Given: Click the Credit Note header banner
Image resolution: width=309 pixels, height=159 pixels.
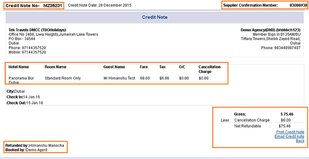Looking at the screenshot, I should (x=154, y=18).
